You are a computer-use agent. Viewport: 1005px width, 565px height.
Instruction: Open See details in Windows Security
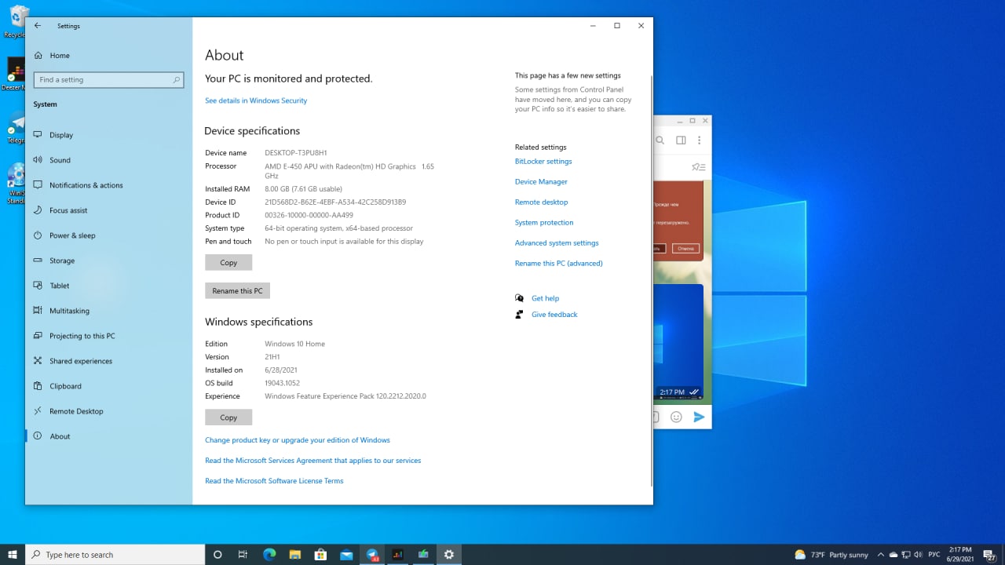coord(256,100)
